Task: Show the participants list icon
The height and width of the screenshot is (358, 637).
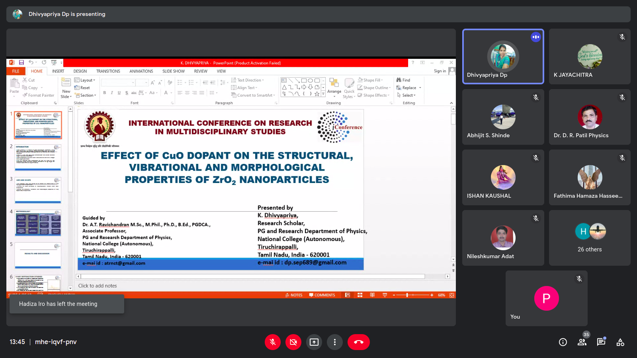Action: coord(582,342)
